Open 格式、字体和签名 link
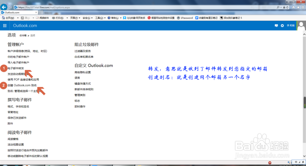 point(18,106)
